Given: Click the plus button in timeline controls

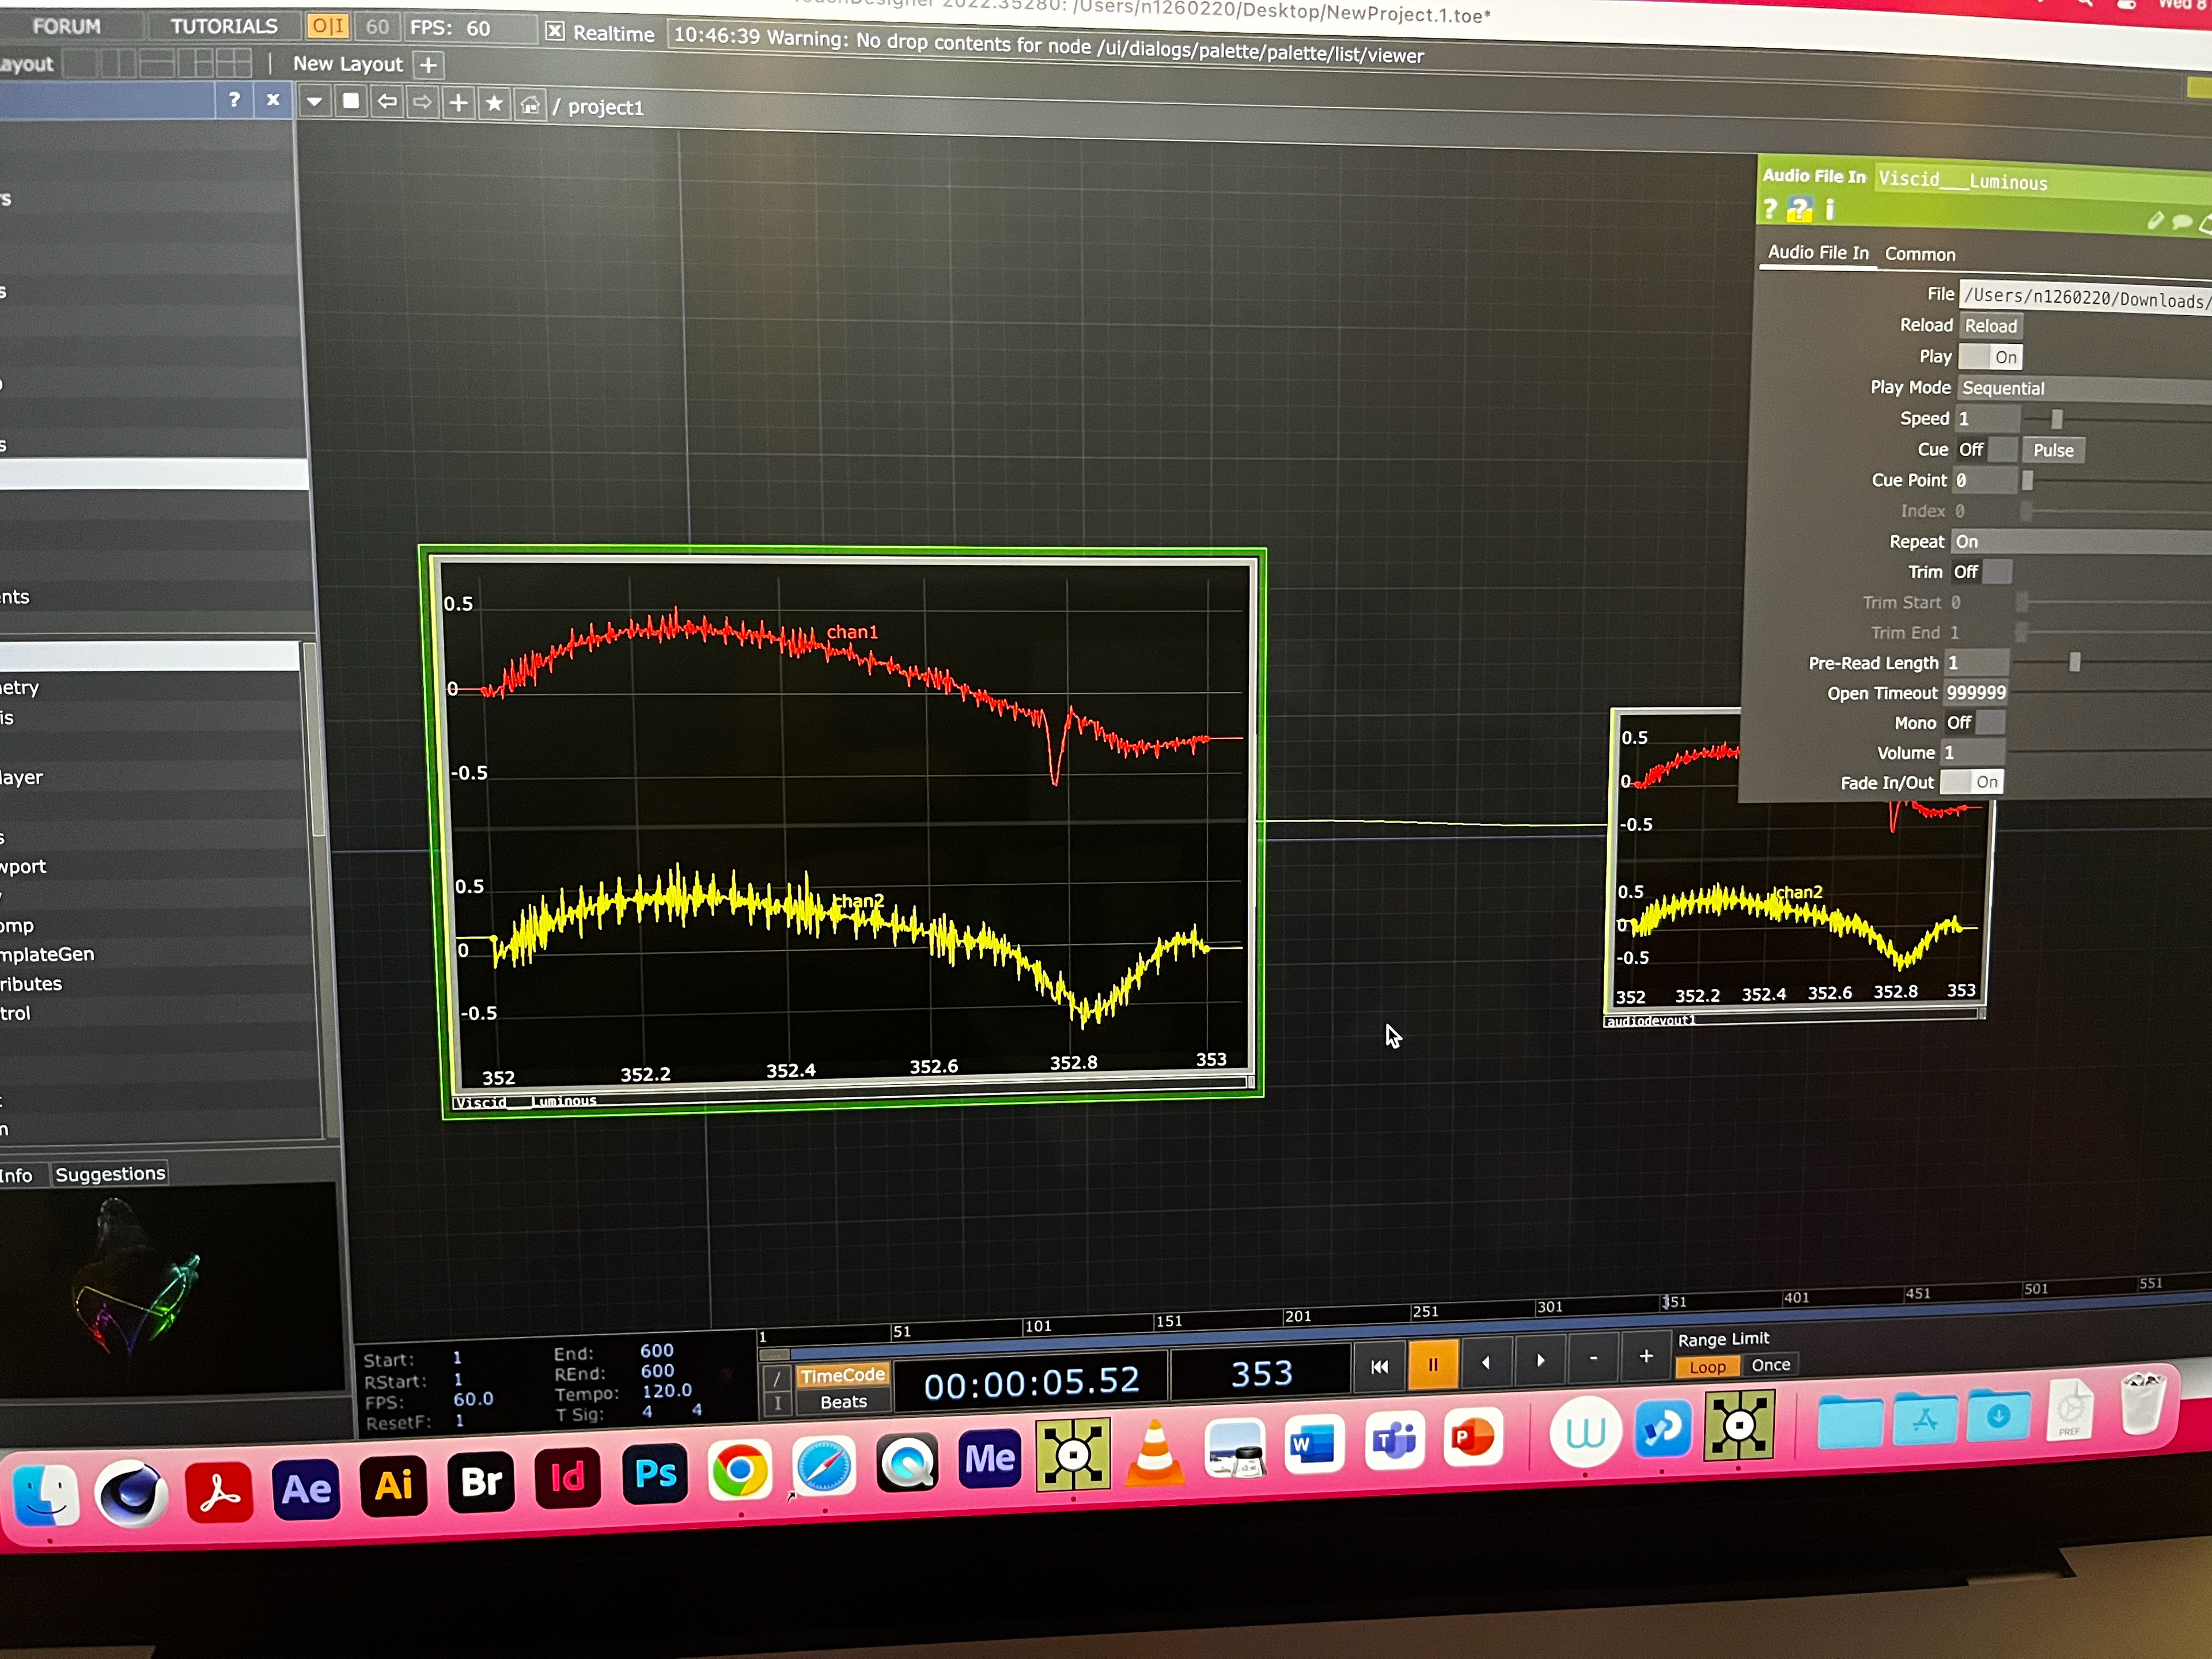Looking at the screenshot, I should (x=1645, y=1356).
